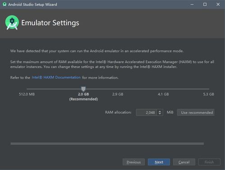Click the horizontal progress bar
The height and width of the screenshot is (170, 225).
(x=107, y=144)
